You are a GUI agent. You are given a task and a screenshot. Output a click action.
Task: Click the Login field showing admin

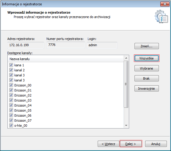102,45
